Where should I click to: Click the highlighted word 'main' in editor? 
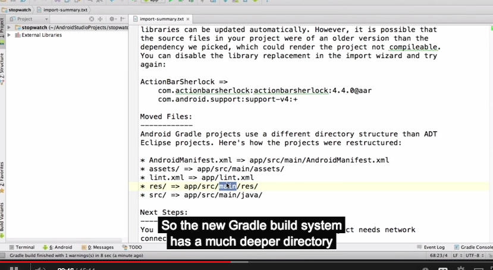227,186
